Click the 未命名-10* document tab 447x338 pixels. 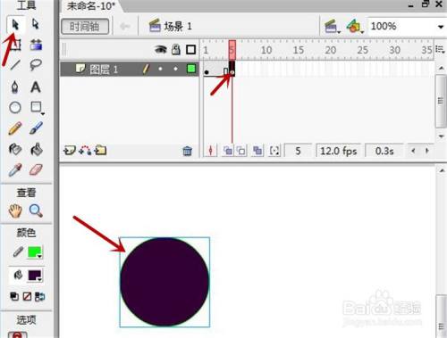point(90,6)
